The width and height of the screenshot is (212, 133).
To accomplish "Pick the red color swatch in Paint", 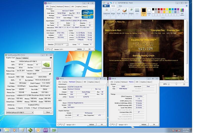I will [162, 9].
